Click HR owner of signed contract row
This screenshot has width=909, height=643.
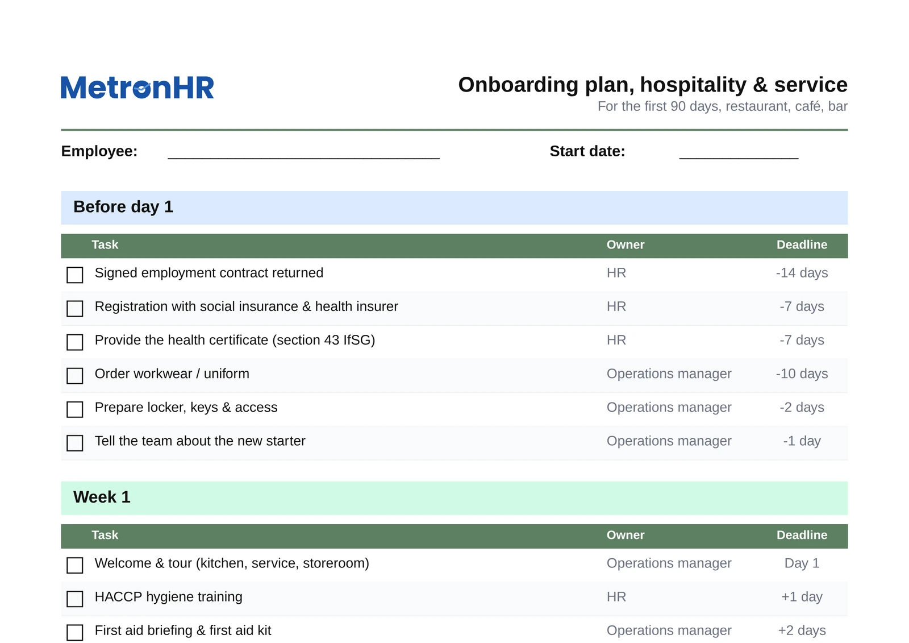[616, 273]
